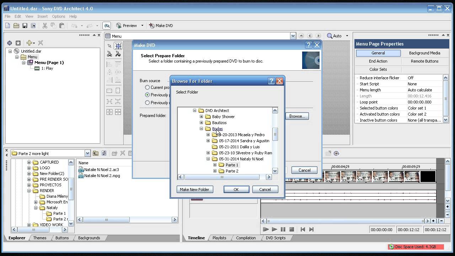Image resolution: width=455 pixels, height=256 pixels.
Task: Click the Refresh icon in Explorer pane
Action: point(104,153)
